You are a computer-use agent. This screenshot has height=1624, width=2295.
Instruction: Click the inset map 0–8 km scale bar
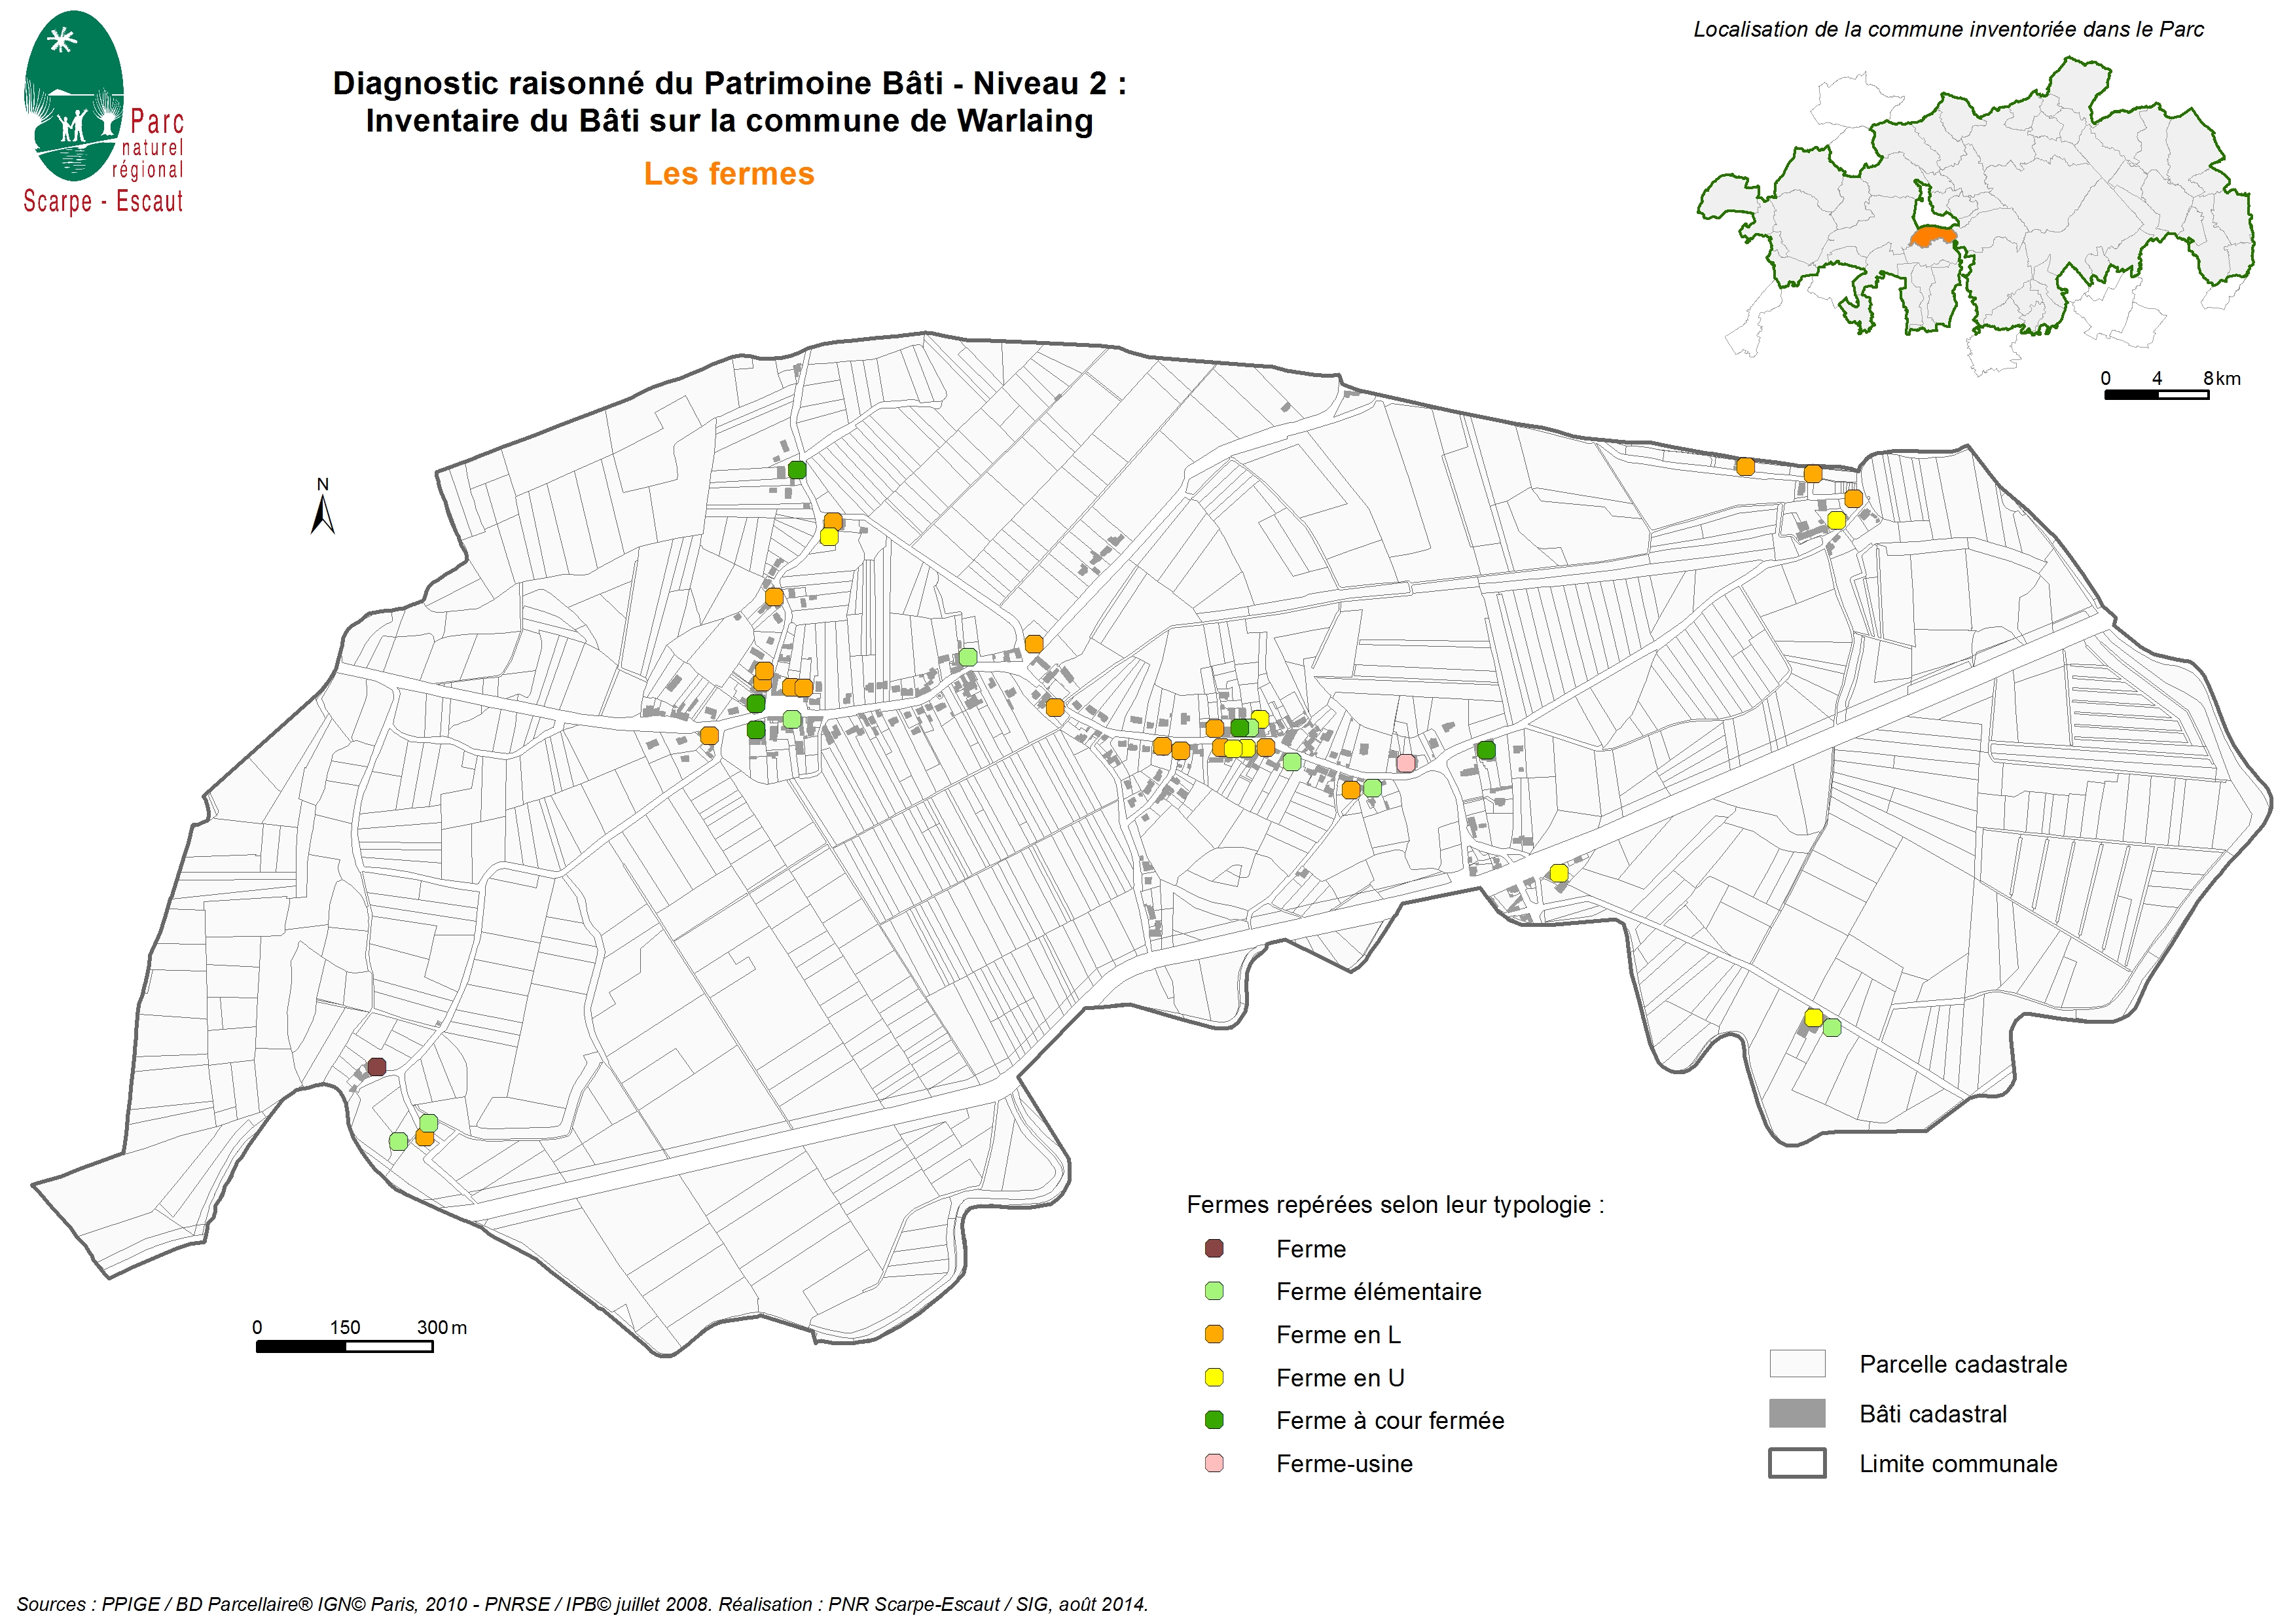(x=2157, y=395)
